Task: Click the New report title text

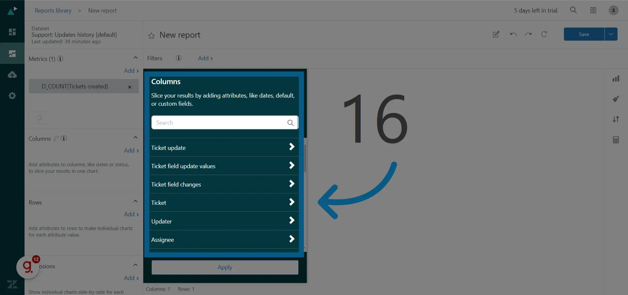Action: click(180, 35)
